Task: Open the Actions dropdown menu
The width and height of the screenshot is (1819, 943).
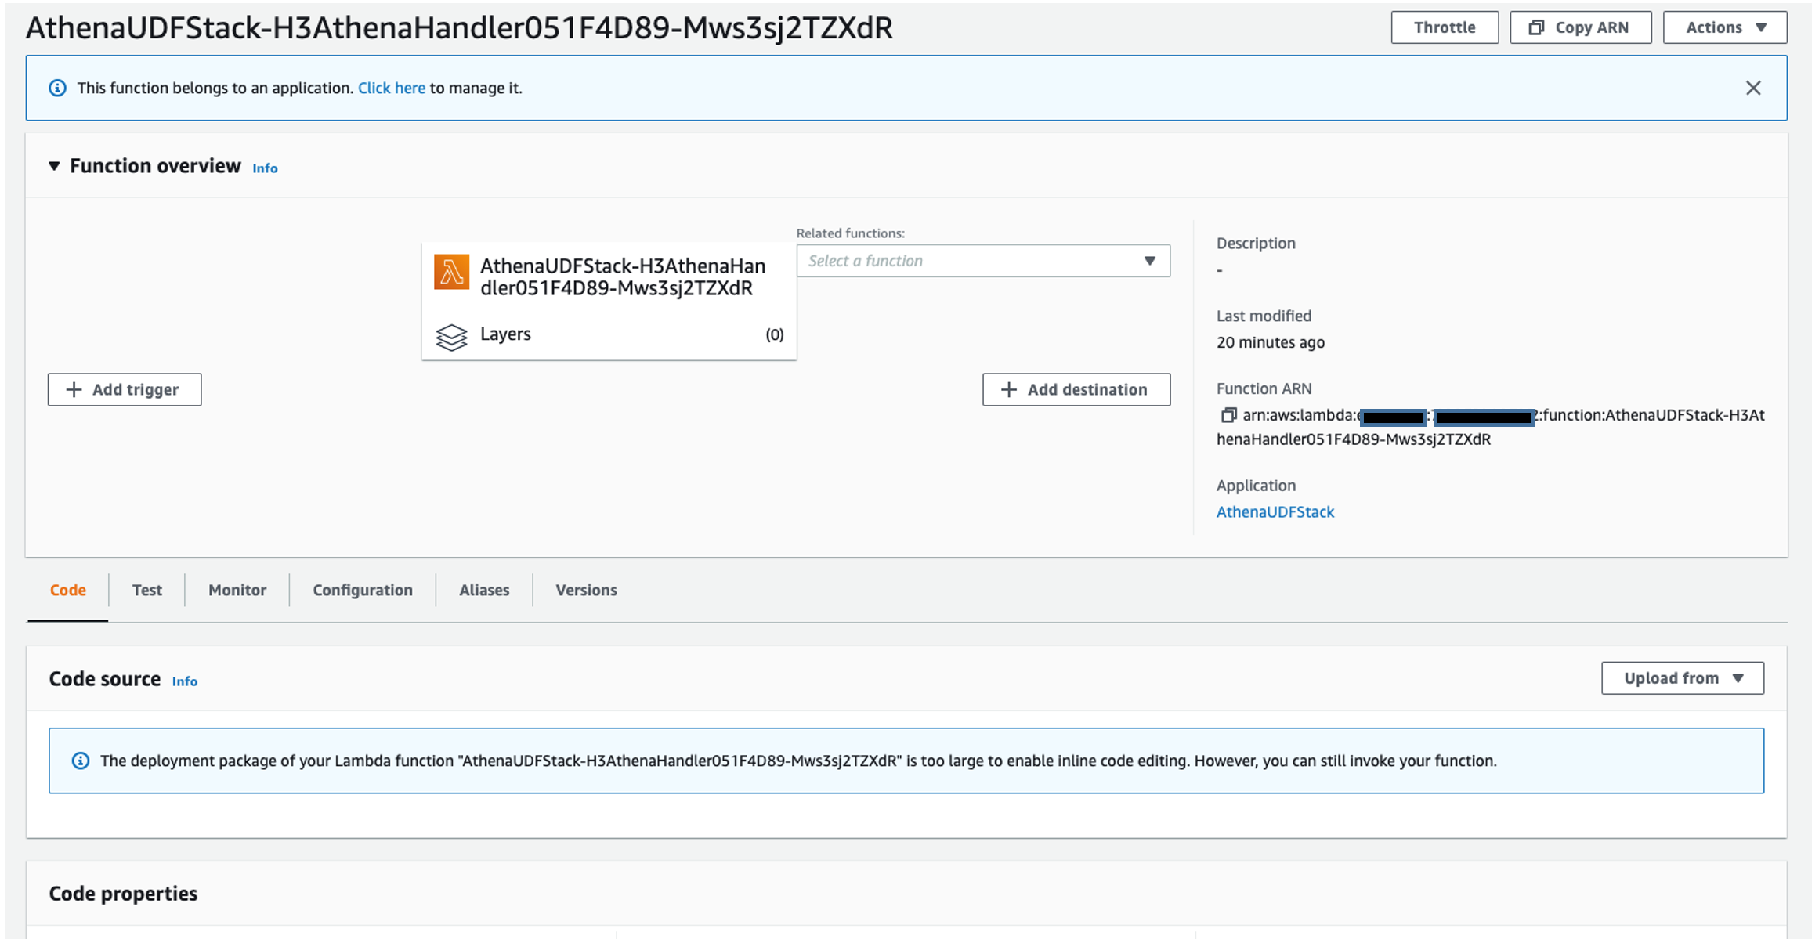Action: click(x=1724, y=27)
